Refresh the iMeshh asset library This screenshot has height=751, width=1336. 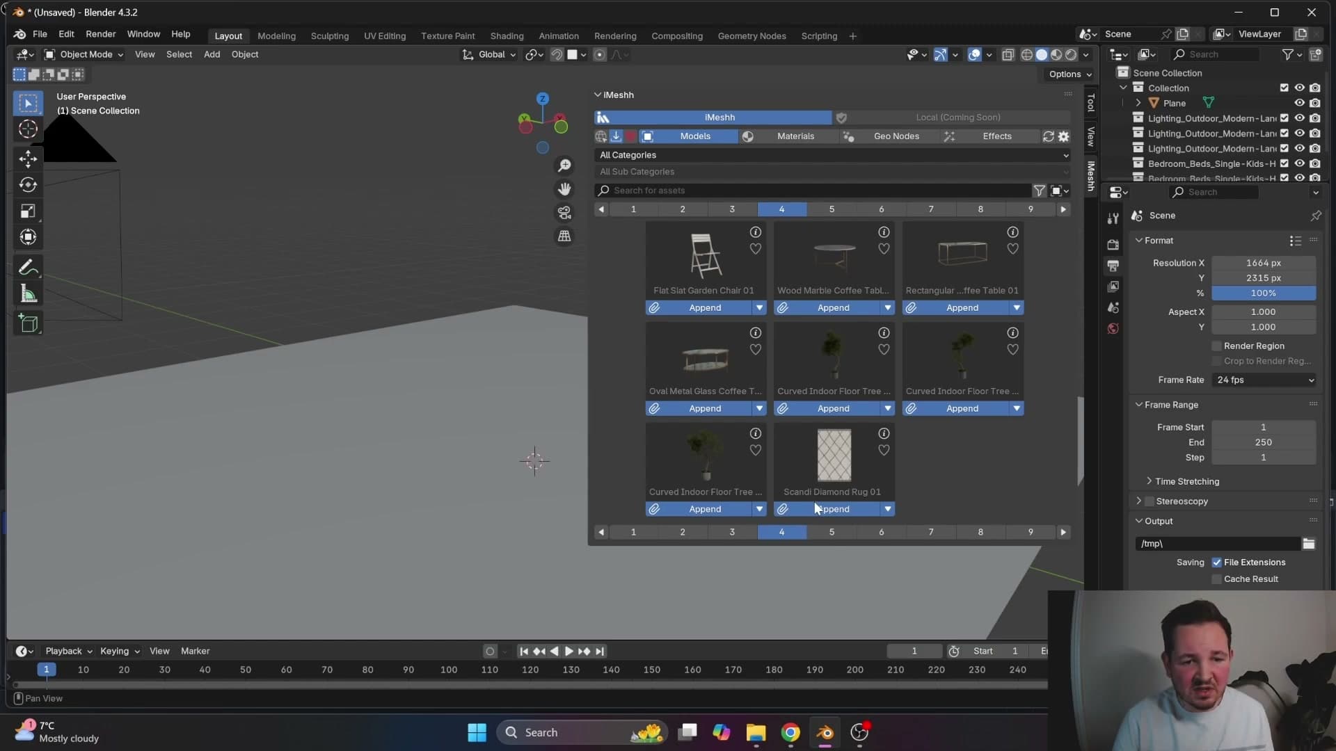click(1049, 136)
